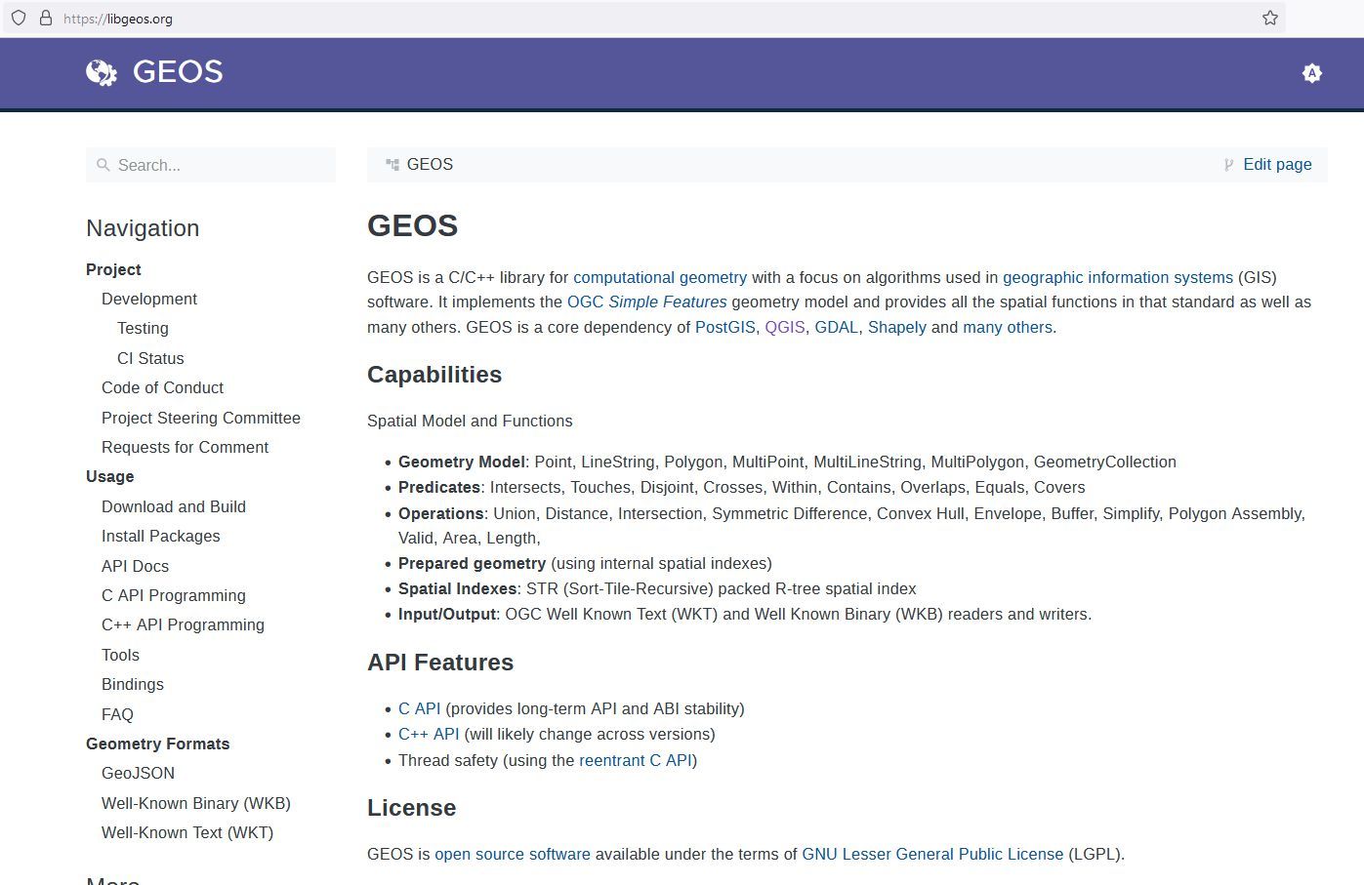Open the Edit page link
The width and height of the screenshot is (1364, 885).
(x=1277, y=165)
